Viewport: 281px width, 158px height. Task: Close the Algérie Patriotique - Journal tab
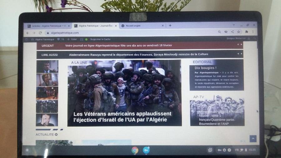(116, 26)
